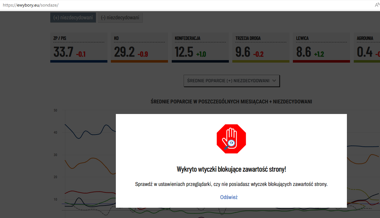
Task: Click the orange color bar under KO
Action: coord(139,61)
